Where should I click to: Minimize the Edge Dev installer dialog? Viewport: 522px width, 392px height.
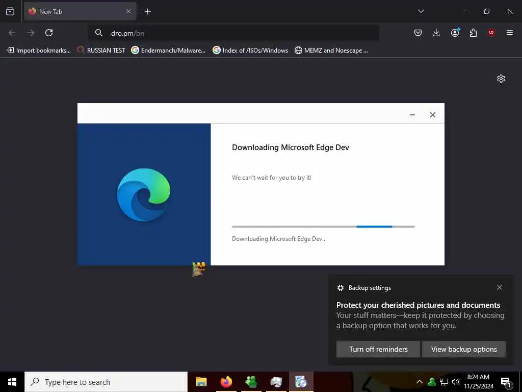click(x=412, y=115)
